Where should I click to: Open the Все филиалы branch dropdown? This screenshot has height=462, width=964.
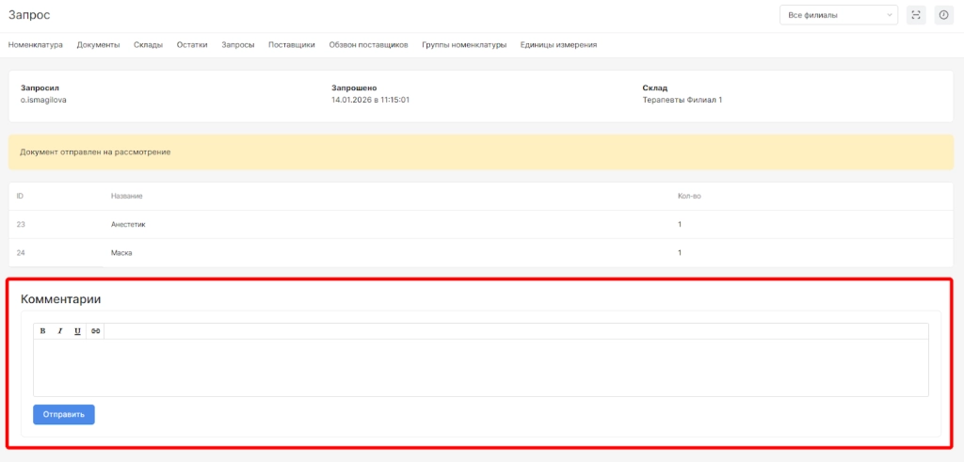tap(839, 15)
